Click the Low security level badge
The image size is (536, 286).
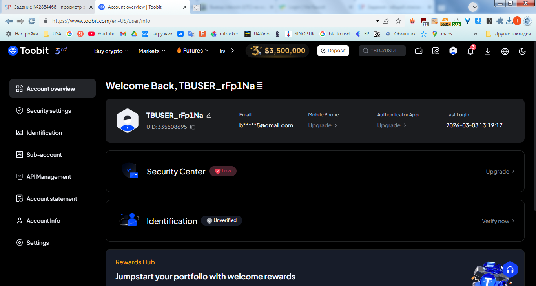pyautogui.click(x=223, y=171)
